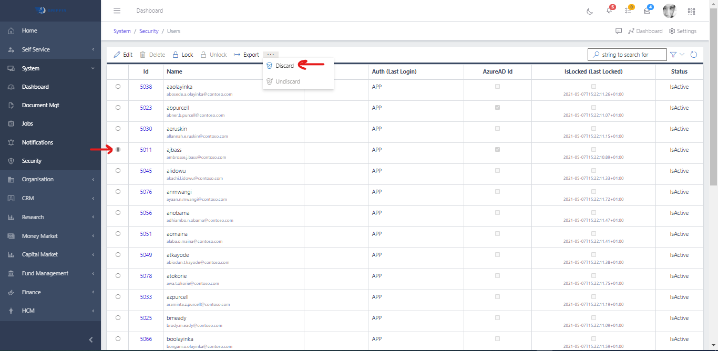Open the chat comment icon

[619, 31]
